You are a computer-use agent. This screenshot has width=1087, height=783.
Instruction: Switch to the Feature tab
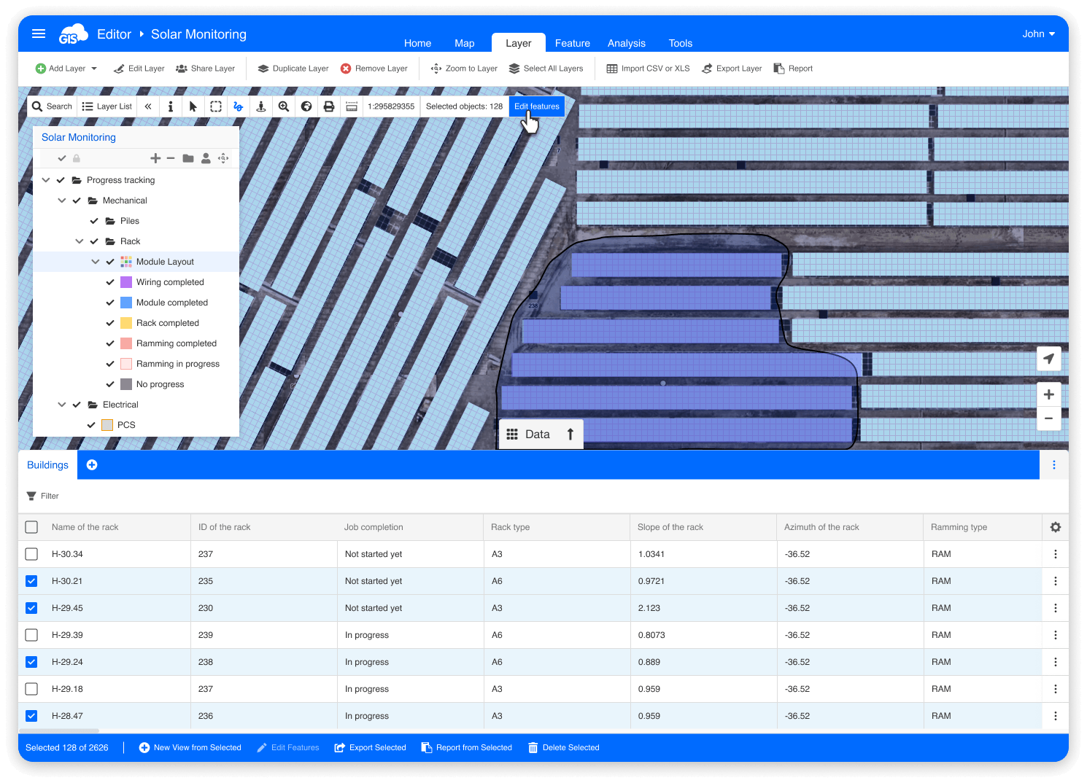coord(573,43)
